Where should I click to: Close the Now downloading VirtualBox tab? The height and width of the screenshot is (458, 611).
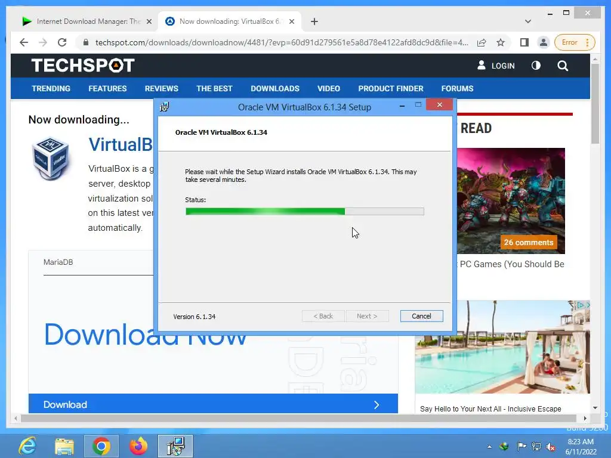tap(291, 21)
